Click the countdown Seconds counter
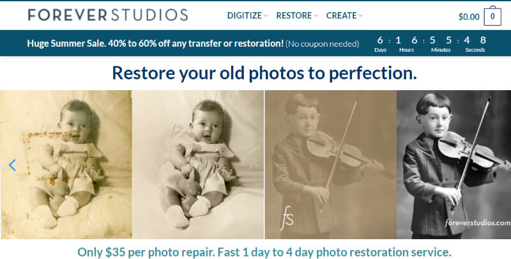This screenshot has height=259, width=511. [x=475, y=44]
